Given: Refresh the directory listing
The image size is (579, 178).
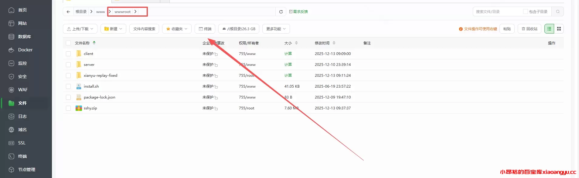Looking at the screenshot, I should (x=281, y=12).
